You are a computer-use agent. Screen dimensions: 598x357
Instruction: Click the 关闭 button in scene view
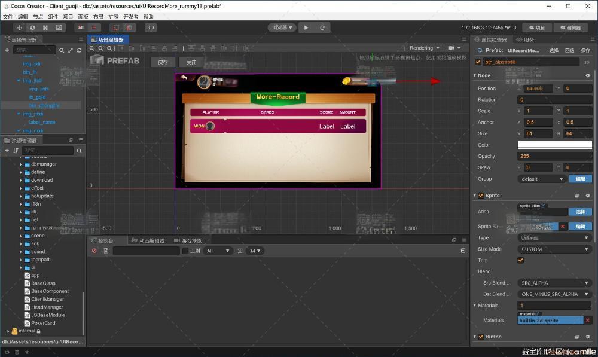[191, 62]
